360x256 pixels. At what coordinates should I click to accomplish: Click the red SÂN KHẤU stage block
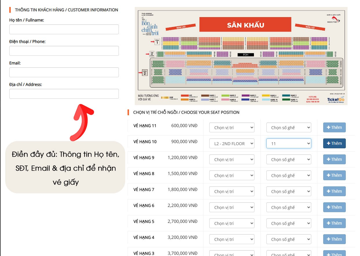pyautogui.click(x=245, y=25)
